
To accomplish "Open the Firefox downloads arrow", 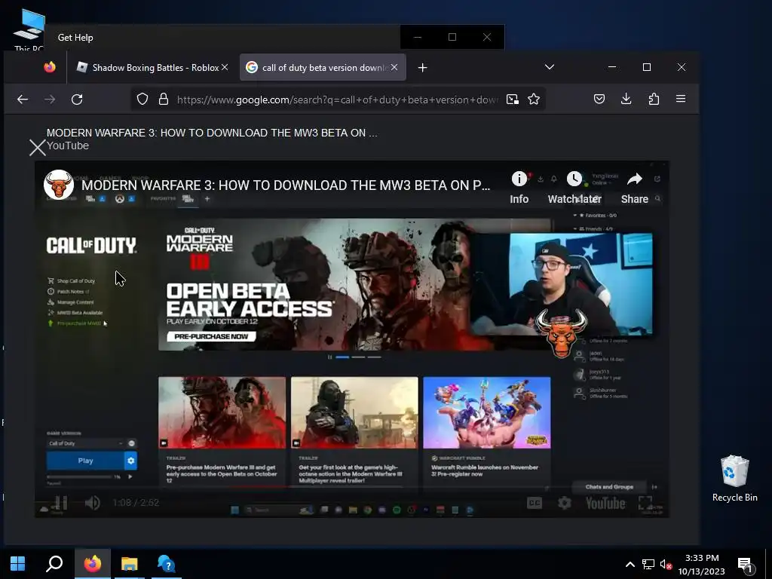I will [x=626, y=99].
